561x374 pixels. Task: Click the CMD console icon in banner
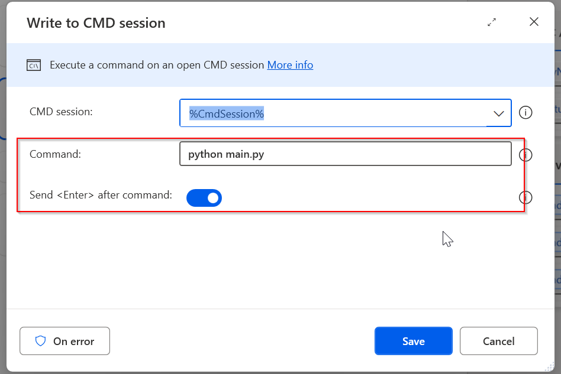[34, 66]
